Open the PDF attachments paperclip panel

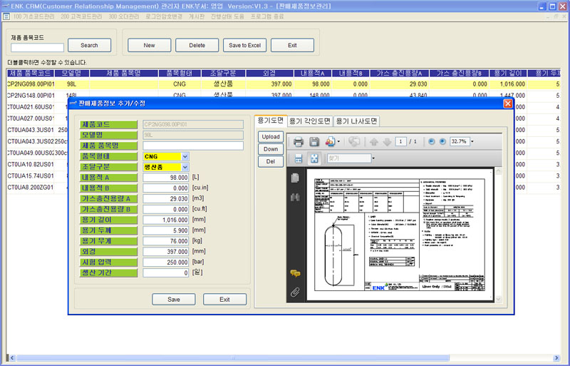295,292
